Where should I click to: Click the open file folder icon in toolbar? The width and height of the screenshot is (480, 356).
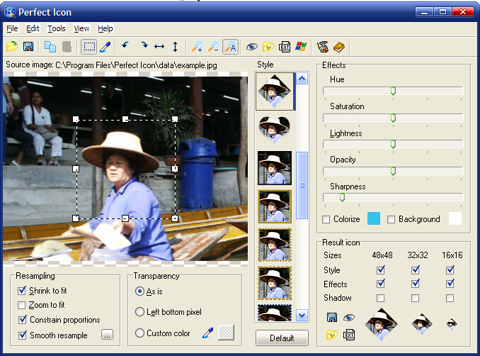(12, 47)
